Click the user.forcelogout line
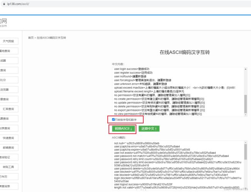Screen dimensions: 251x192 pos(142,80)
